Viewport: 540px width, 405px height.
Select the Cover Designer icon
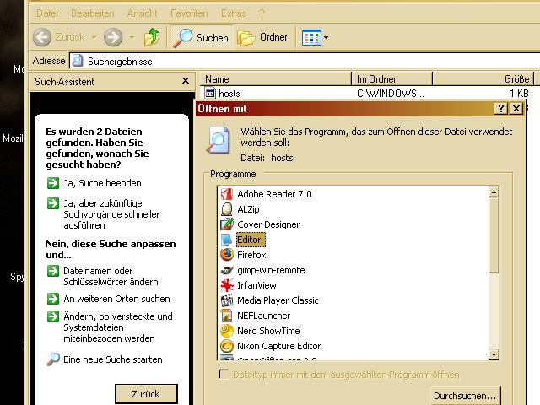point(227,224)
